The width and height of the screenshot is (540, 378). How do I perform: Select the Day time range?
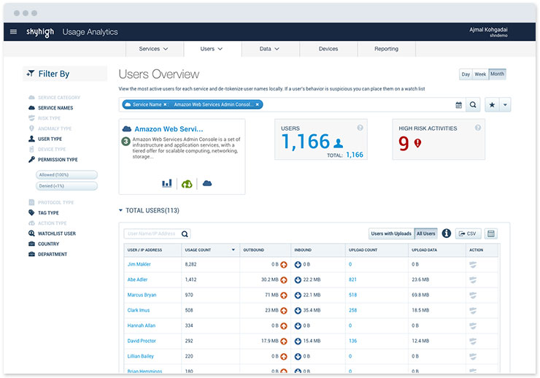pos(466,74)
